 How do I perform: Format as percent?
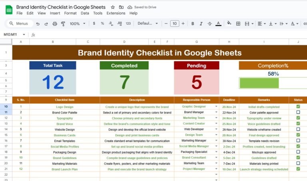point(102,24)
